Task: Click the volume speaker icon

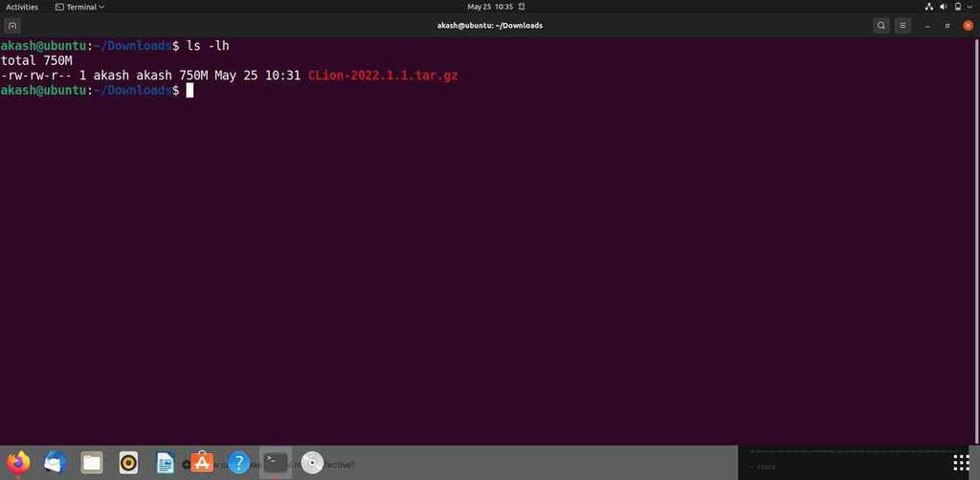Action: point(944,7)
